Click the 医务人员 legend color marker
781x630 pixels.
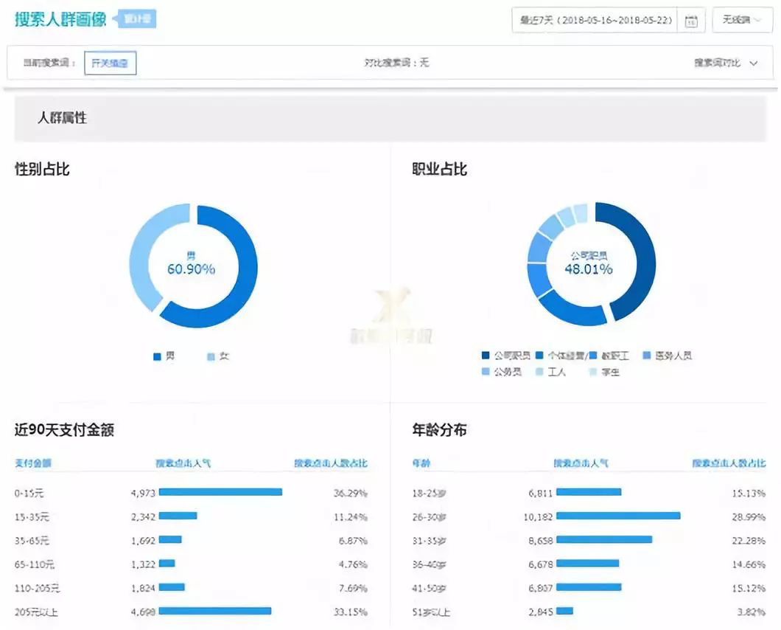coord(647,356)
